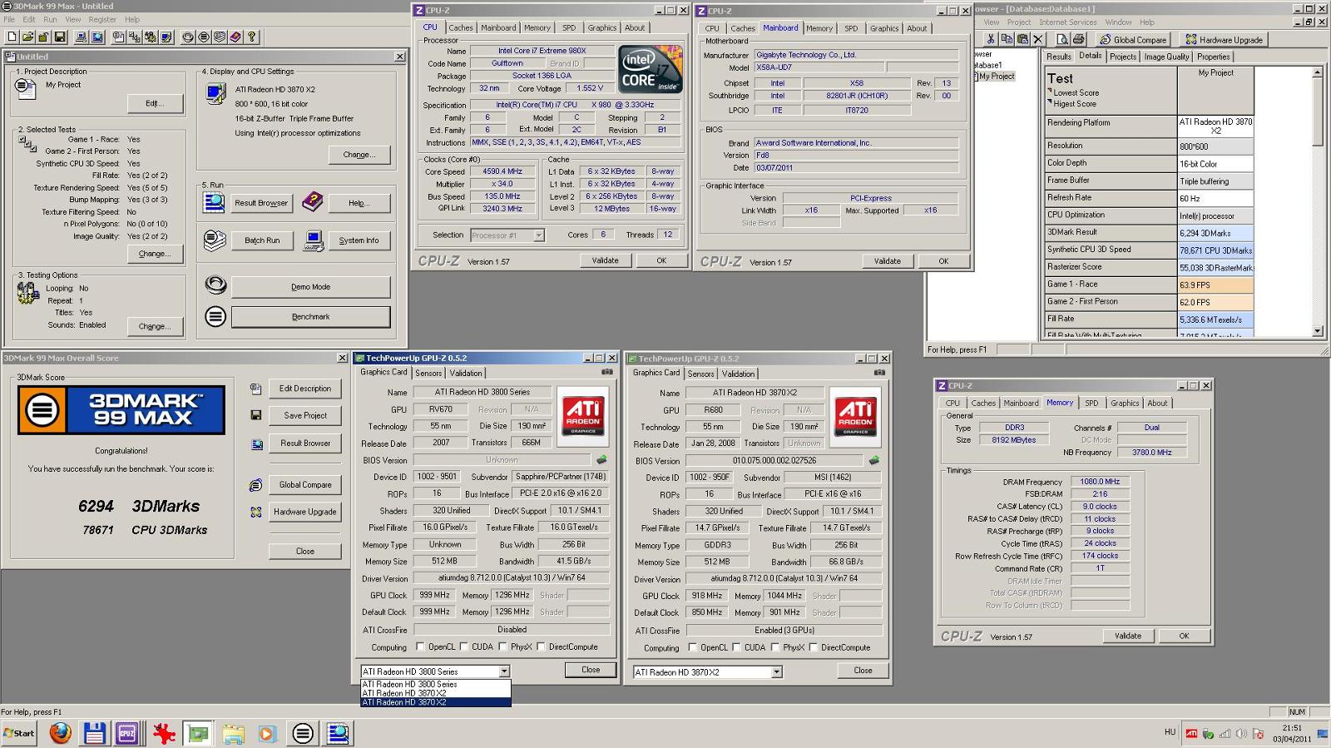Click the Batch Run stack icon
This screenshot has height=748, width=1331.
tap(215, 240)
